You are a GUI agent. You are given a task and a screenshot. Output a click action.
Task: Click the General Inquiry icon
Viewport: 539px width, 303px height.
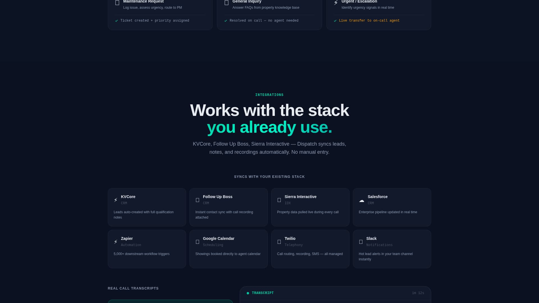point(227,3)
